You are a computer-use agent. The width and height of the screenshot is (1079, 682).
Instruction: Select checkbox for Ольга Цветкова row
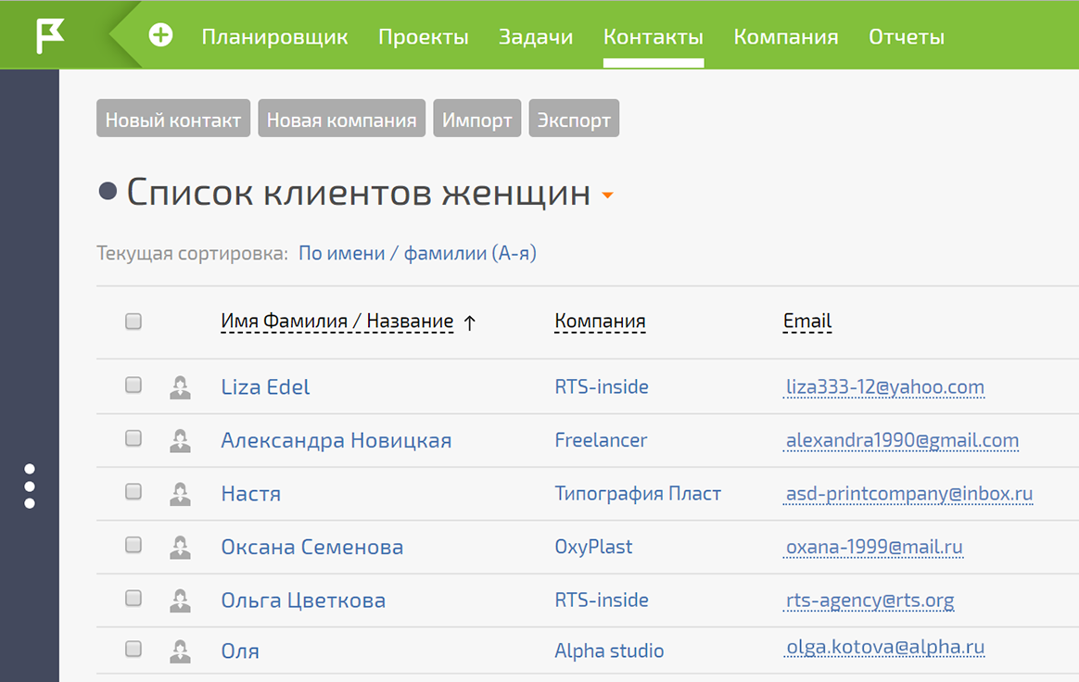pyautogui.click(x=133, y=599)
